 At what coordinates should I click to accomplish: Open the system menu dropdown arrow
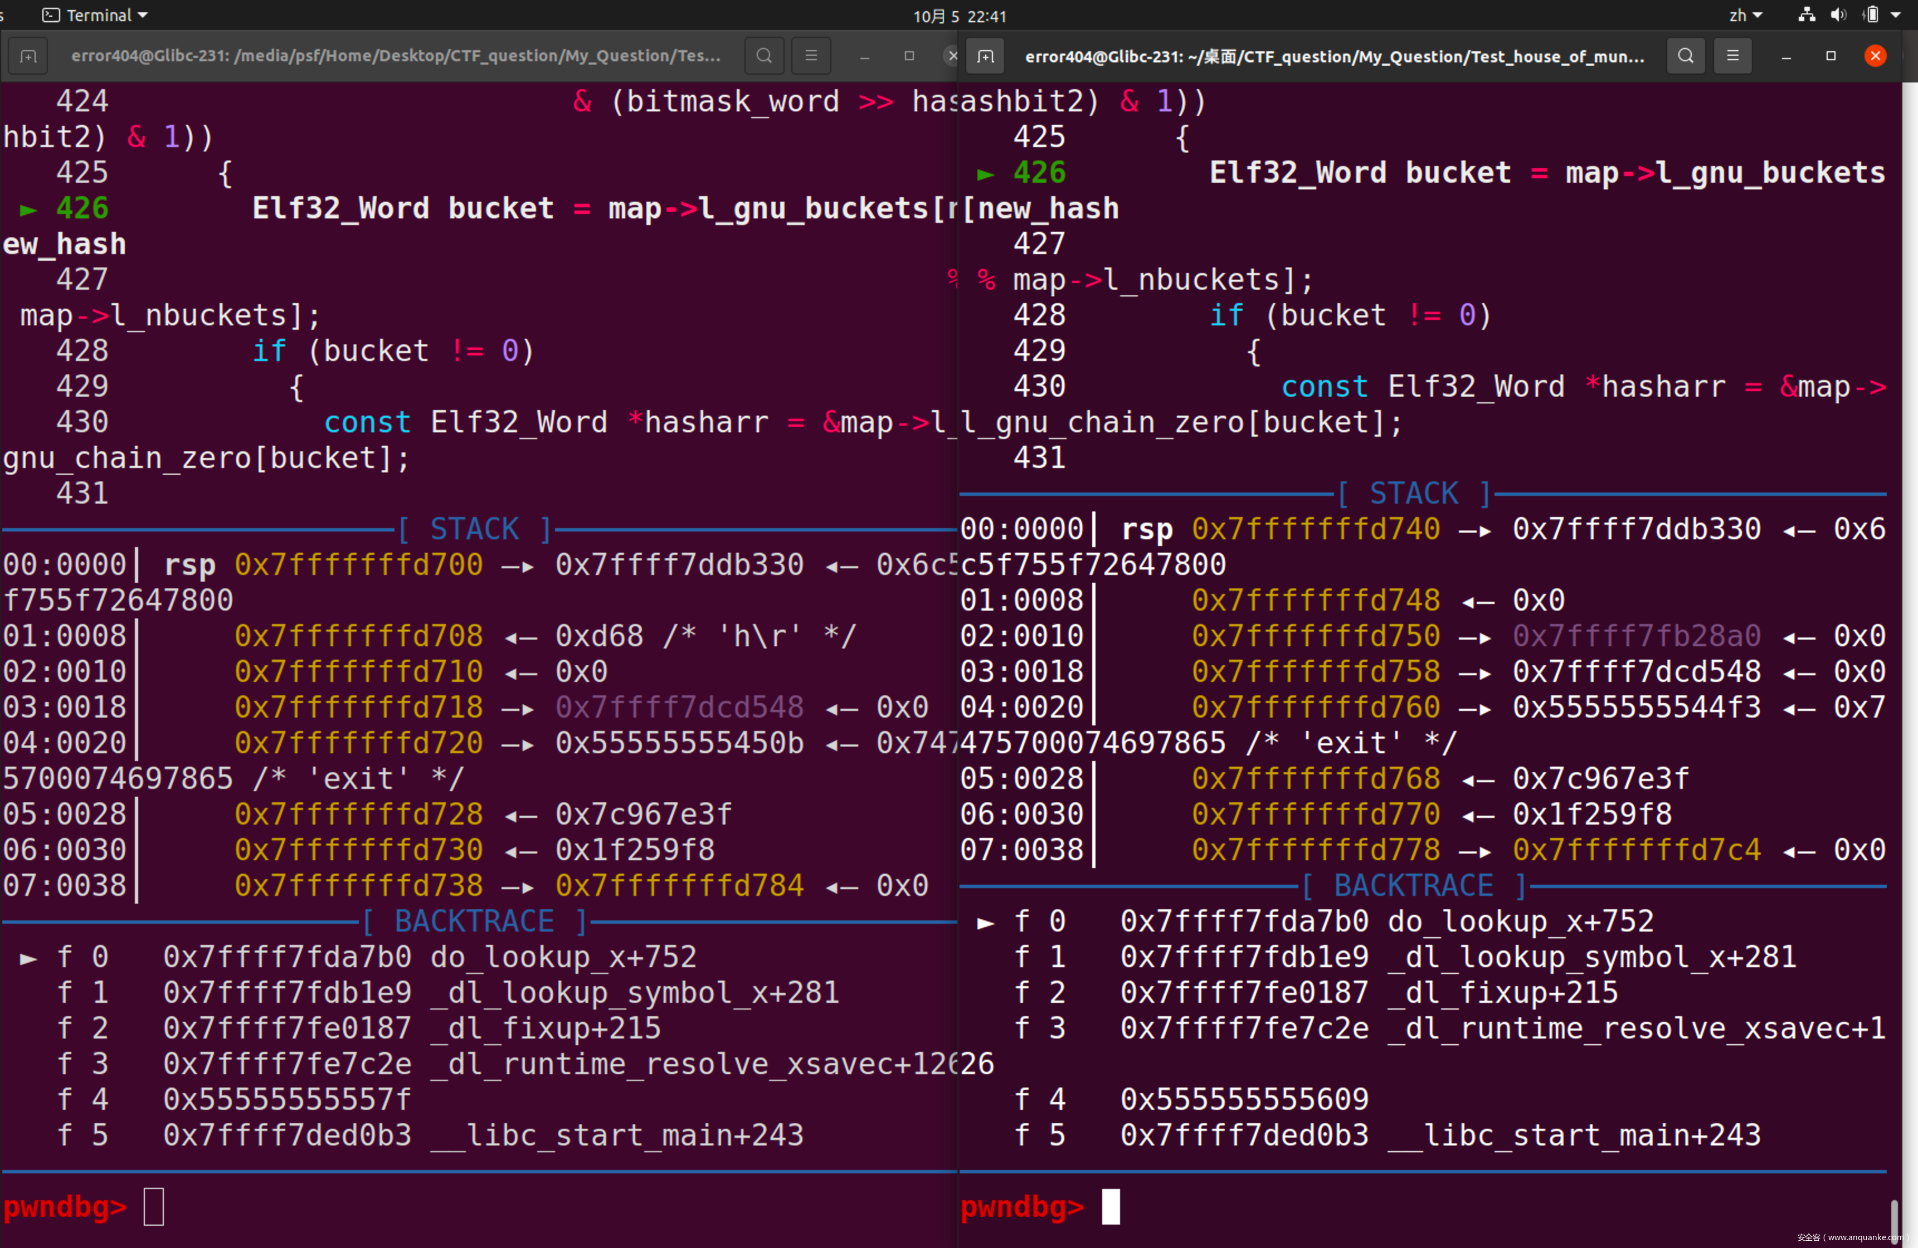(1896, 15)
